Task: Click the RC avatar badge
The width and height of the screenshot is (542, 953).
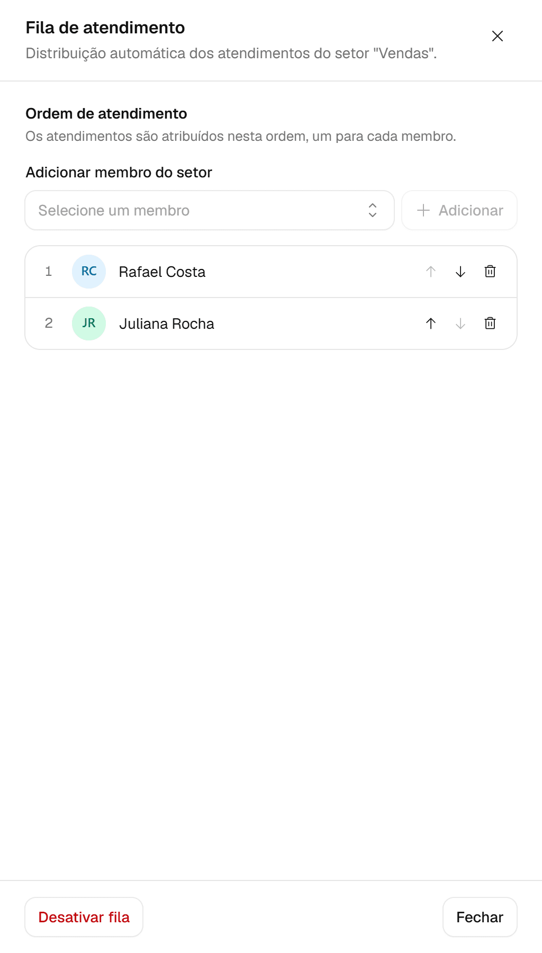Action: (x=89, y=272)
